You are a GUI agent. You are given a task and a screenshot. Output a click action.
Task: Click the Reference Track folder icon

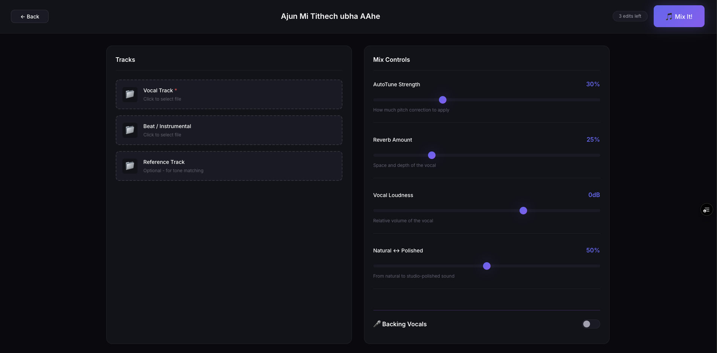point(130,166)
